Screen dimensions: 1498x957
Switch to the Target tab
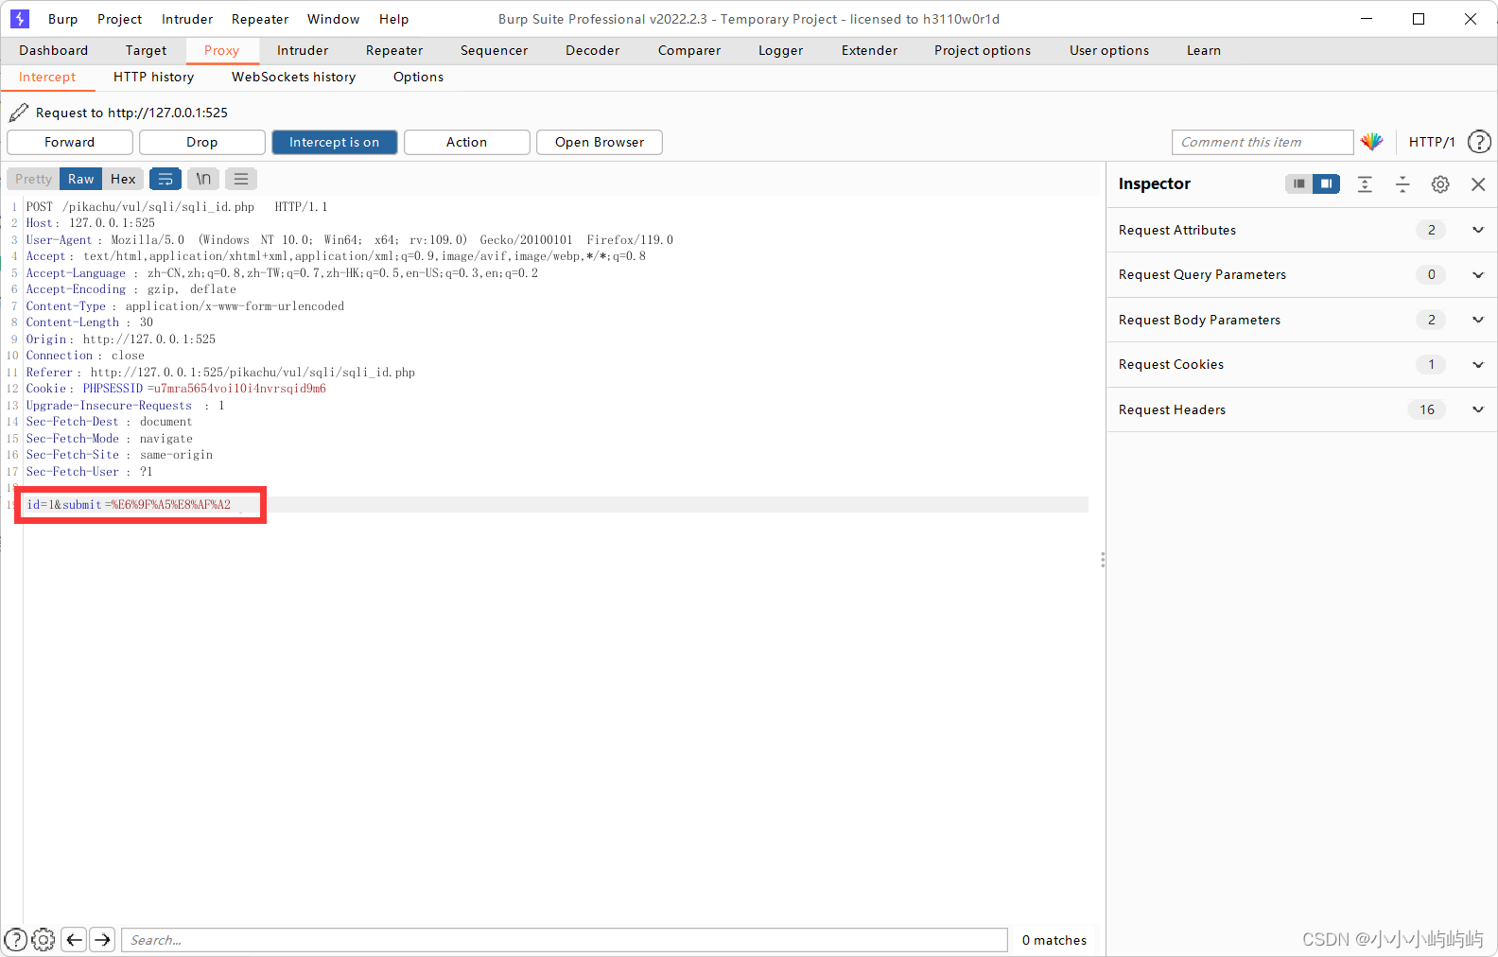click(x=146, y=50)
